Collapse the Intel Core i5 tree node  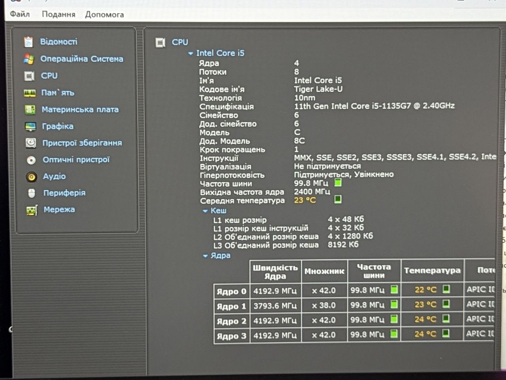point(191,53)
